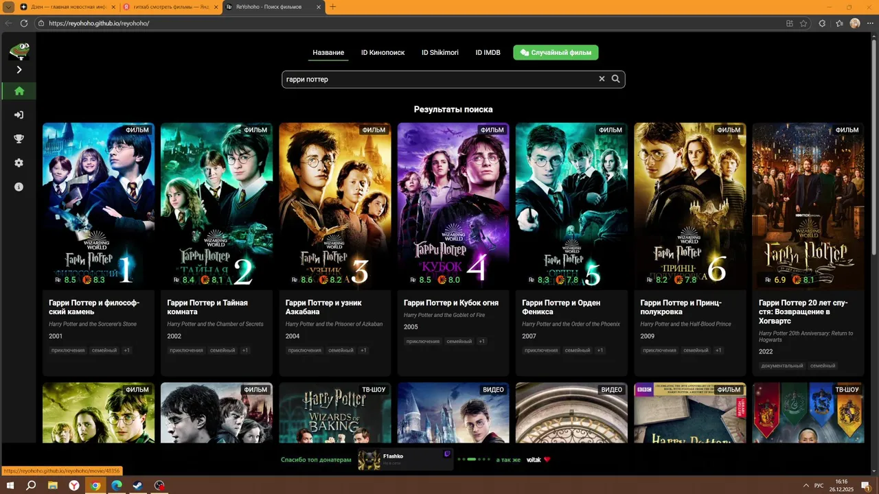Click the Twitch icon on F1ashko card
The height and width of the screenshot is (494, 879).
448,454
